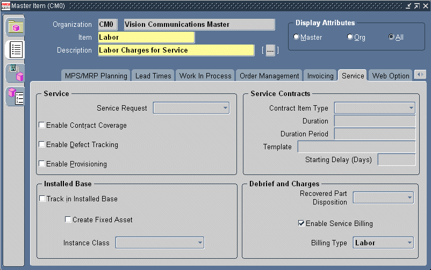Enable Contract Coverage checkbox
Image resolution: width=431 pixels, height=270 pixels.
[42, 125]
